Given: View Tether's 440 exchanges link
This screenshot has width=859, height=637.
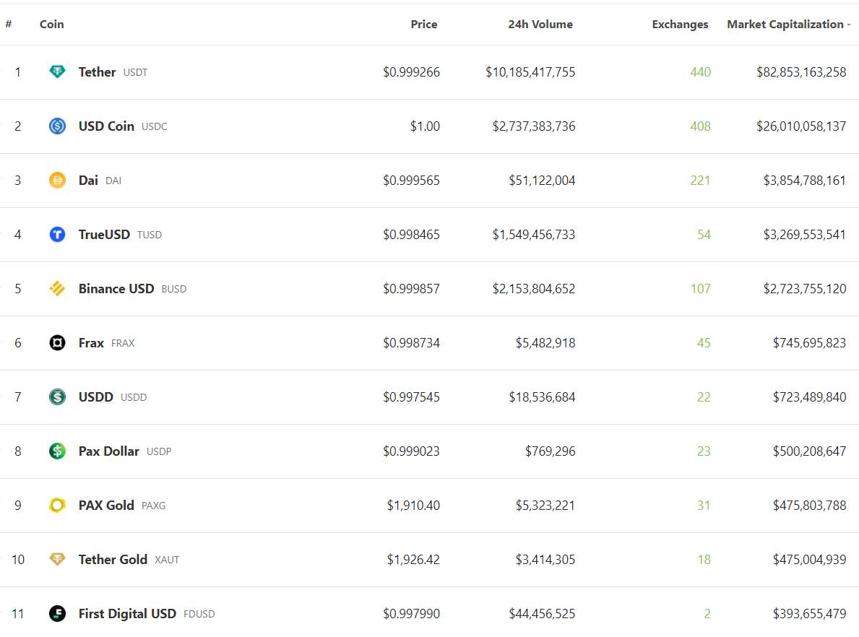Looking at the screenshot, I should pos(700,71).
